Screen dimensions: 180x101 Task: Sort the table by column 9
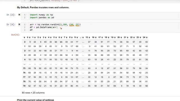[77, 37]
